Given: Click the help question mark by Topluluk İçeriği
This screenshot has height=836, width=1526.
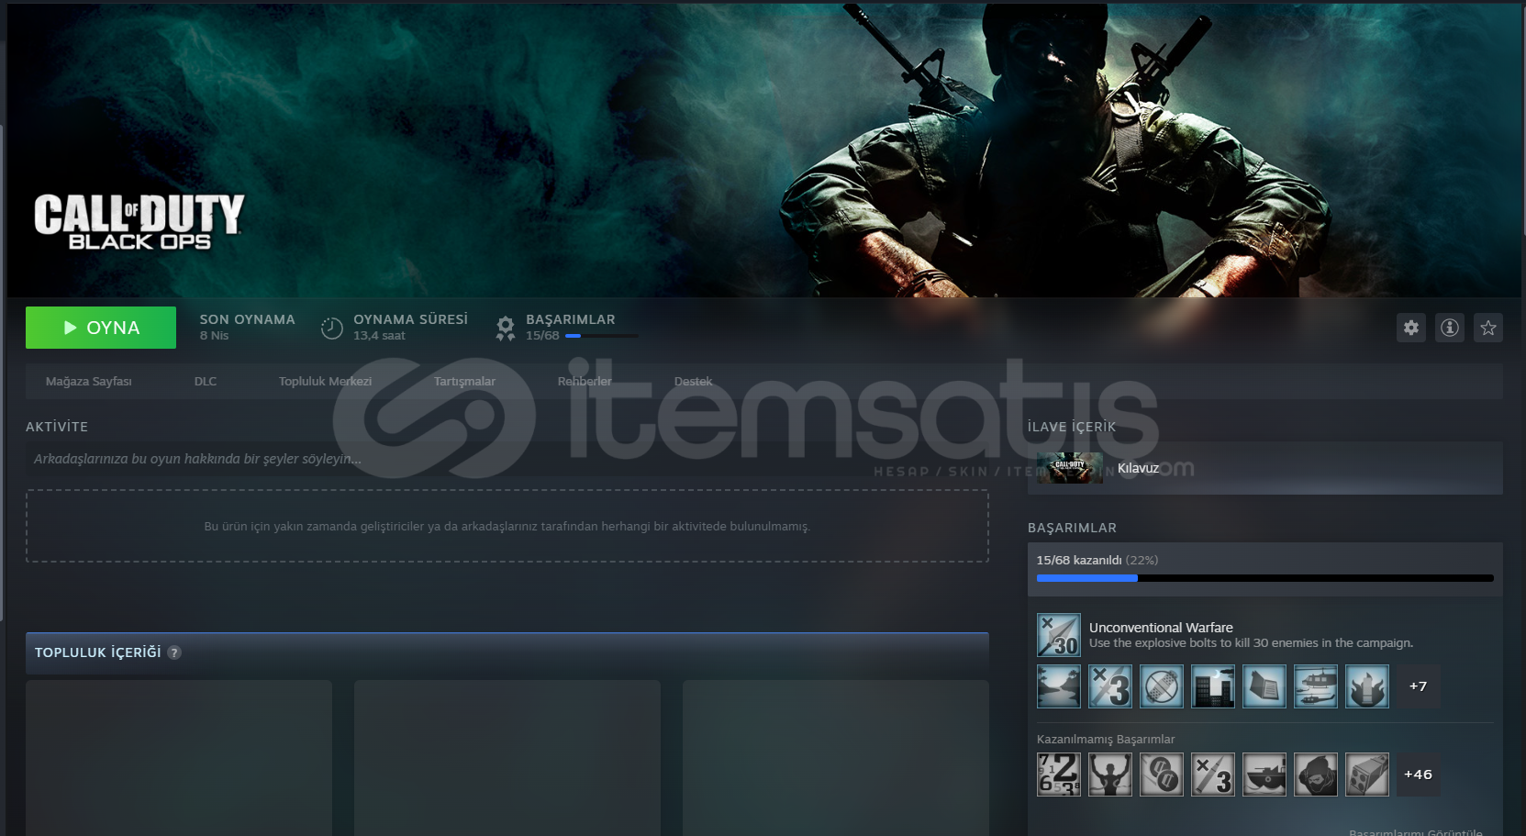Looking at the screenshot, I should [174, 652].
